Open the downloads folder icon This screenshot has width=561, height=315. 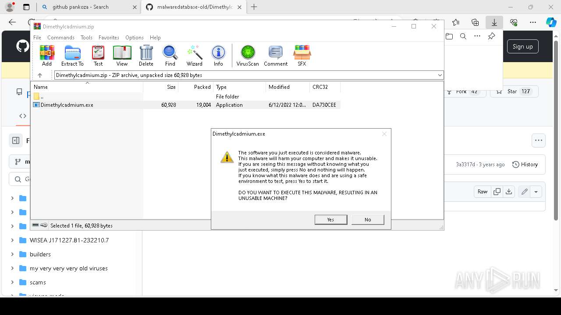(449, 36)
